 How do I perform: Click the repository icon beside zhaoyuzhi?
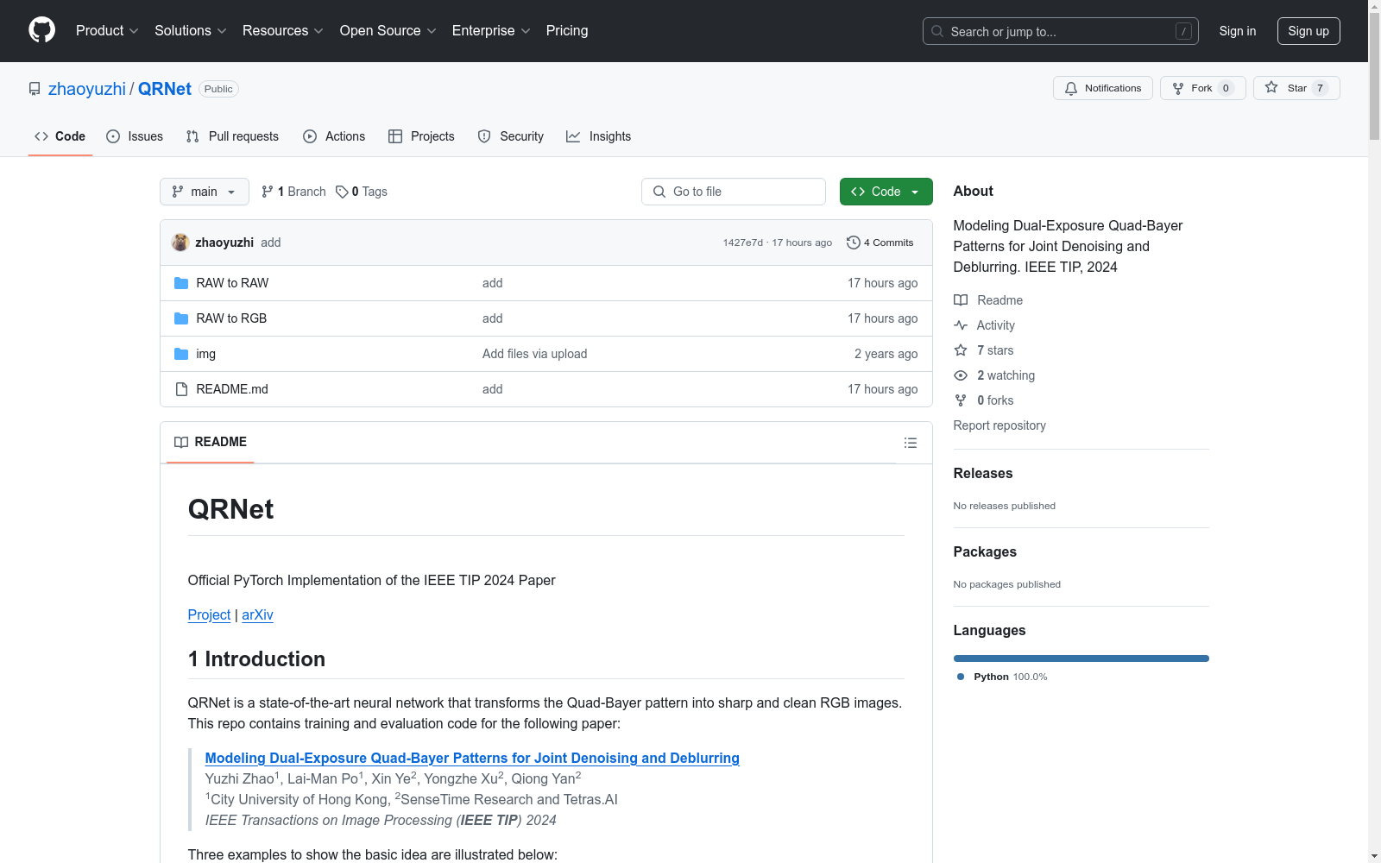35,89
